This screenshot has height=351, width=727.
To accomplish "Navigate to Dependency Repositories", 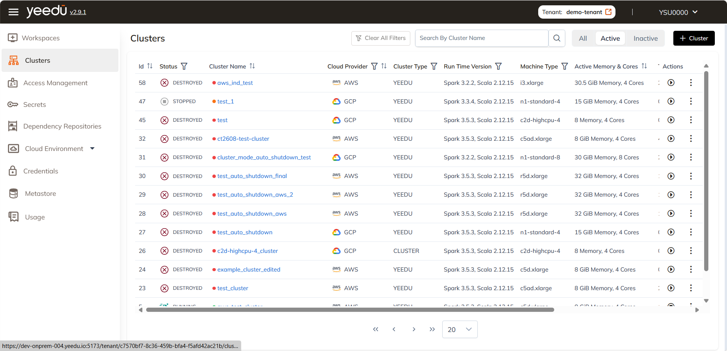I will (x=62, y=126).
